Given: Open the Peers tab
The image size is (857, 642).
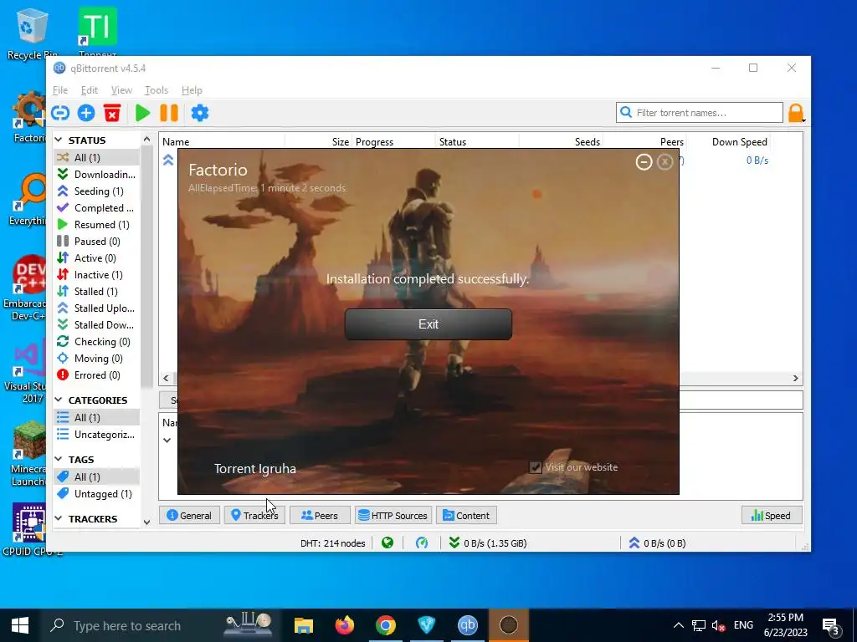Looking at the screenshot, I should point(320,515).
